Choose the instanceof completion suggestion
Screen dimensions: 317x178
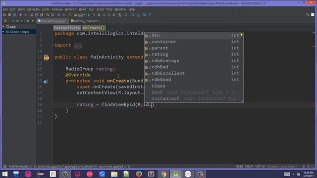coord(194,99)
